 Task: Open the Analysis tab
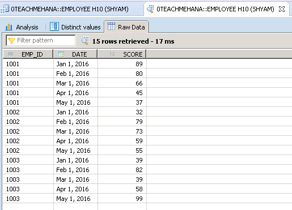point(22,27)
